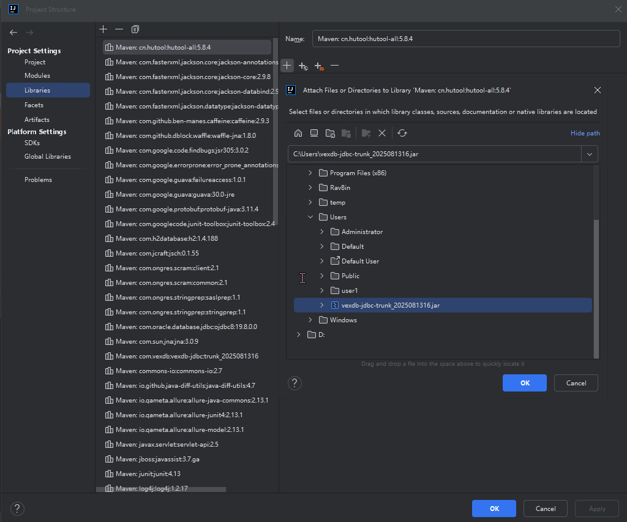The width and height of the screenshot is (627, 522).
Task: Click the library icon beside junit:junit:4.13
Action: coord(109,474)
